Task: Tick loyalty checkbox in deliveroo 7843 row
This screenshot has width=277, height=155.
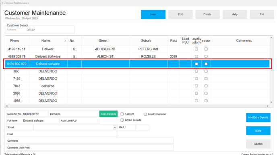Action: pos(196,86)
